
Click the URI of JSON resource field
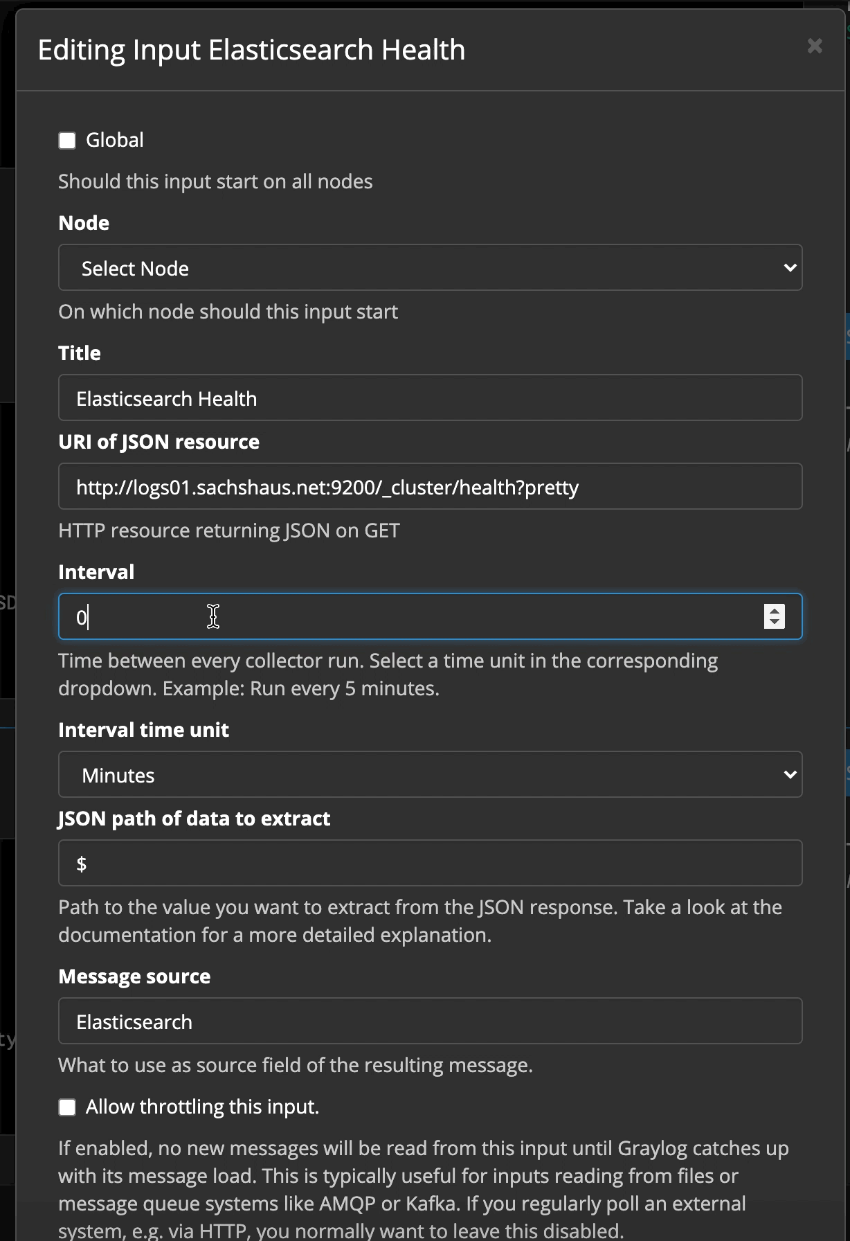[x=430, y=486]
